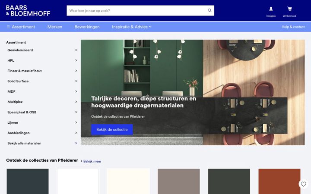Open the Winkelmand cart icon
This screenshot has width=311, height=194.
(289, 9)
